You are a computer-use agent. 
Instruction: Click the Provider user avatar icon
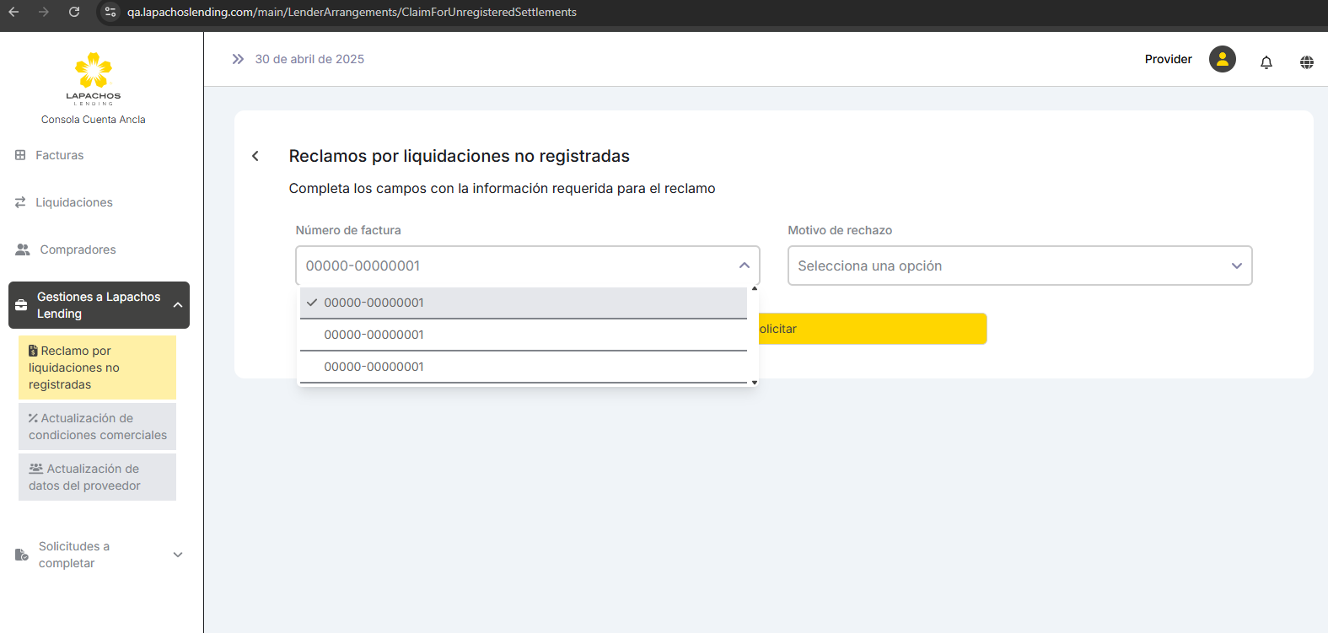pyautogui.click(x=1222, y=59)
